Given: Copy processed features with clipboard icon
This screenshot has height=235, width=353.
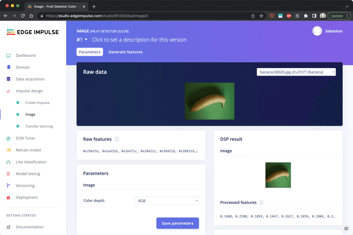Looking at the screenshot, I should coord(261,203).
